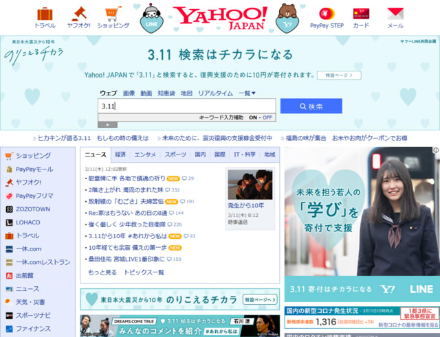Open the Shopping cart icon in header
440x337 pixels.
pos(113,14)
